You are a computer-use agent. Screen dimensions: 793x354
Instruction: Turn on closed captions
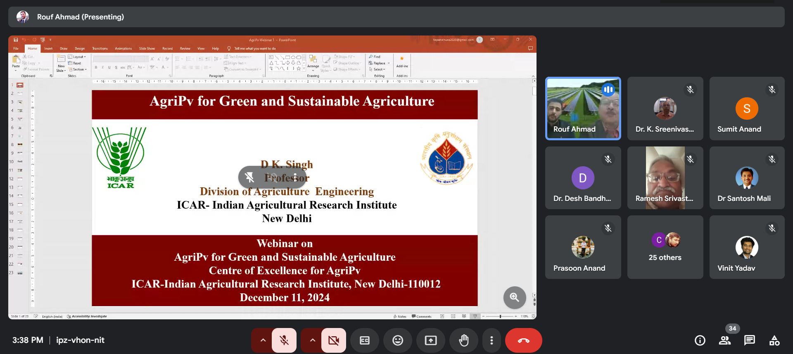tap(364, 340)
